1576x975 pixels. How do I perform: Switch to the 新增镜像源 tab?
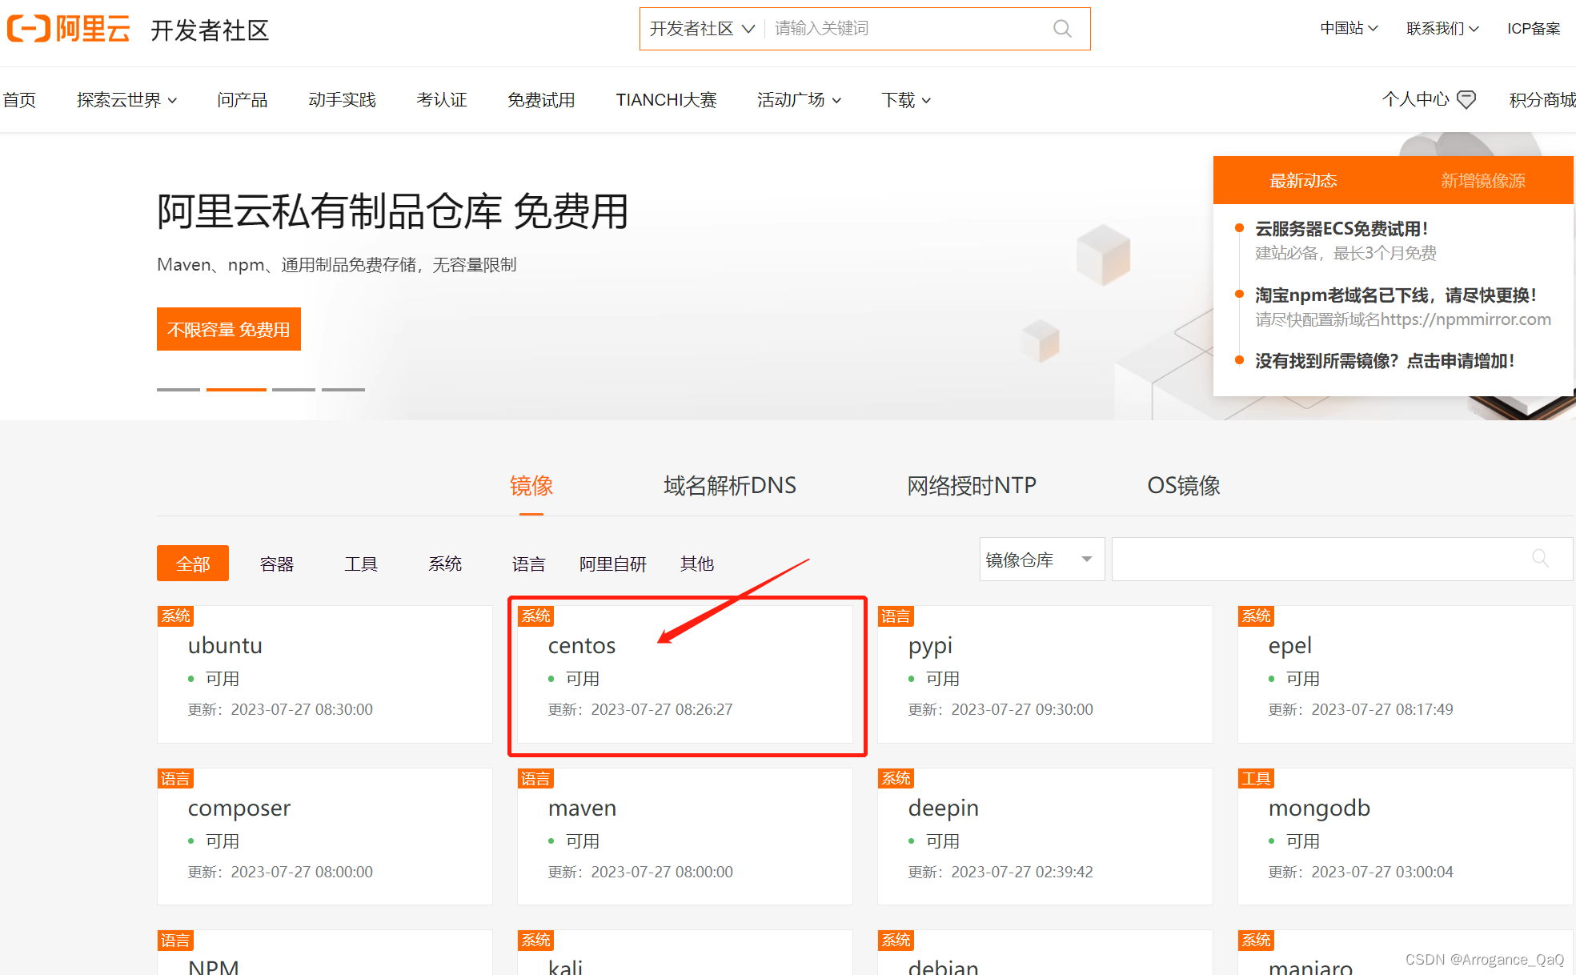pyautogui.click(x=1482, y=181)
